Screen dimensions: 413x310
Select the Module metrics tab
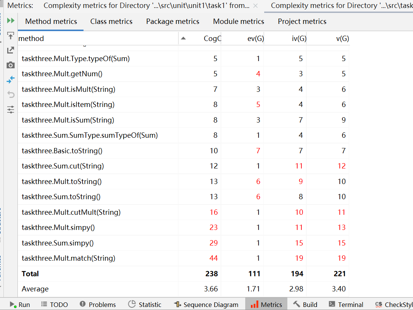[238, 22]
